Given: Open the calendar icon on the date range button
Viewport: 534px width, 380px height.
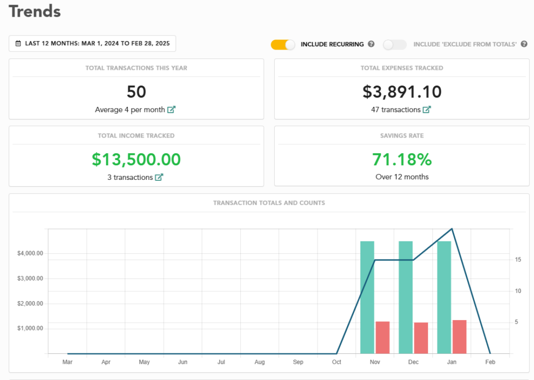Looking at the screenshot, I should click(x=17, y=44).
